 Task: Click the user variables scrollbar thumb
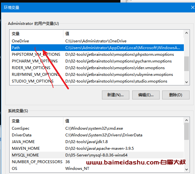[x=186, y=64]
